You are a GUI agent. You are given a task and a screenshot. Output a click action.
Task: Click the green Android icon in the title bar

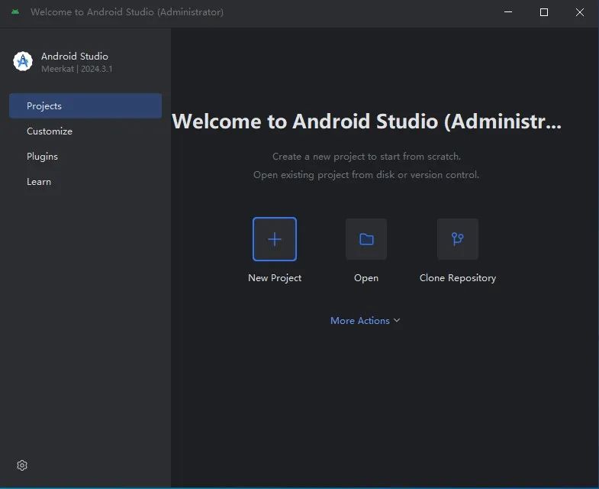coord(15,12)
